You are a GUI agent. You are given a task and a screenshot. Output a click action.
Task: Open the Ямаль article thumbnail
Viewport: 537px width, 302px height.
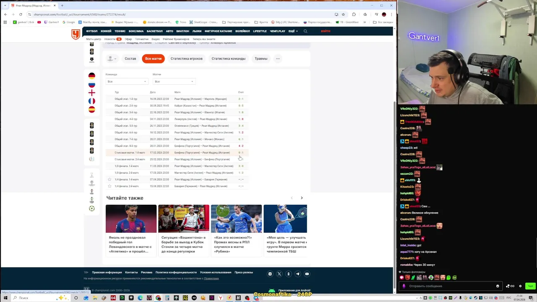131,219
